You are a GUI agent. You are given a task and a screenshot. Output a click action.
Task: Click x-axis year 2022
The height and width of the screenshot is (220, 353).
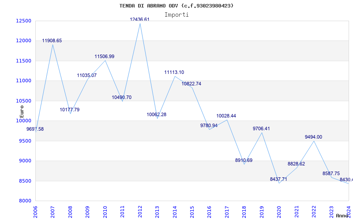coord(314,212)
